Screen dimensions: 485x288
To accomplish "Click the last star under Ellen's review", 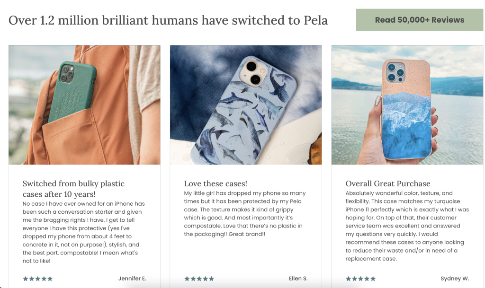I will tap(211, 279).
